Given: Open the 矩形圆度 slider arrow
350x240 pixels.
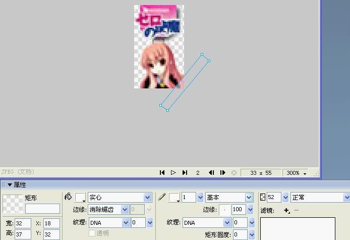Looking at the screenshot, I should [x=252, y=234].
